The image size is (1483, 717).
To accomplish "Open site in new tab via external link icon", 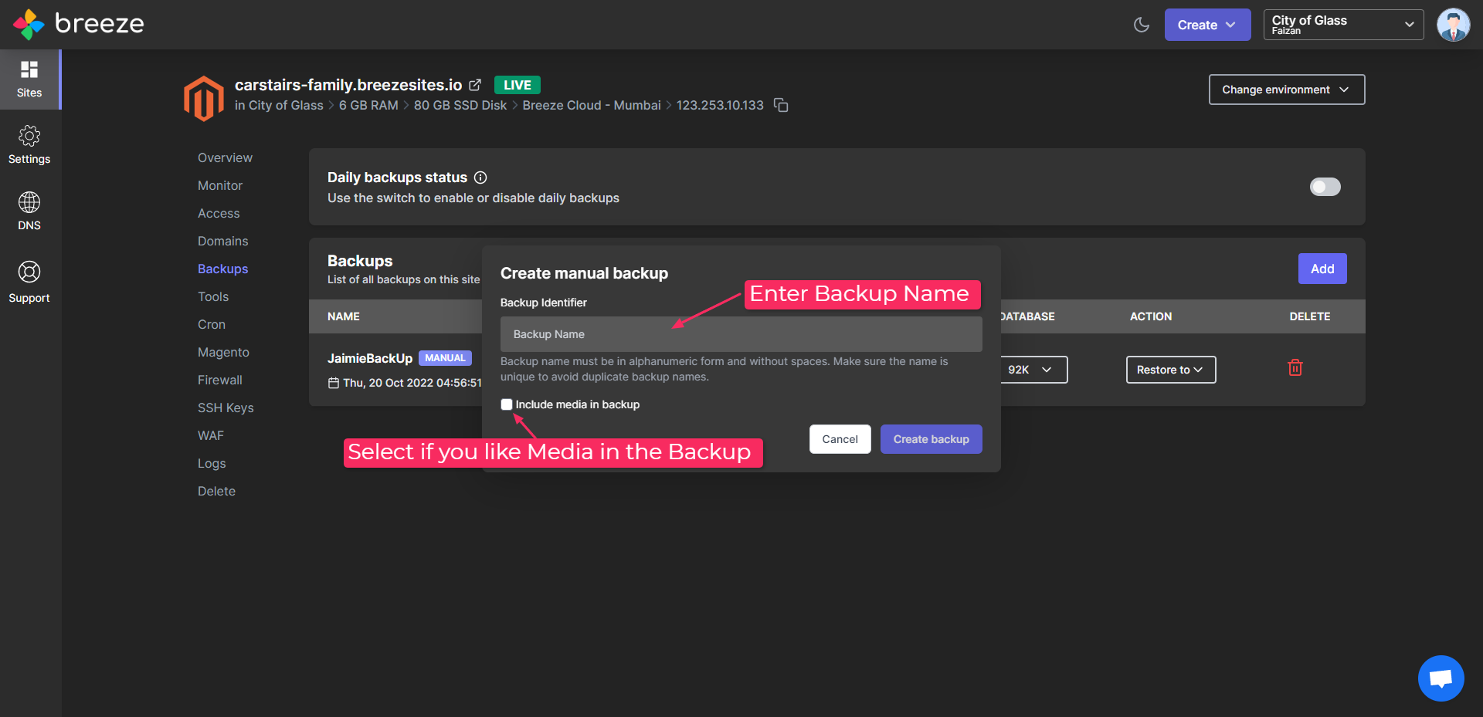I will [475, 85].
